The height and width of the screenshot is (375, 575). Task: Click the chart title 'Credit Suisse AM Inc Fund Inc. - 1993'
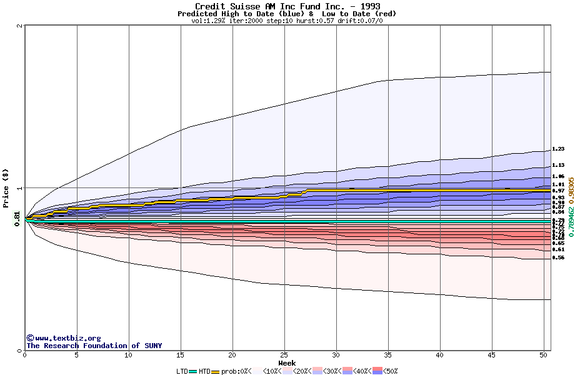click(287, 6)
